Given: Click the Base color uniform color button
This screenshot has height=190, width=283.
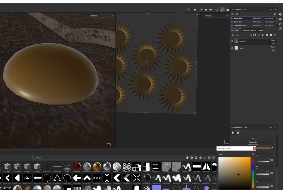Looking at the screenshot, I should 253,143.
